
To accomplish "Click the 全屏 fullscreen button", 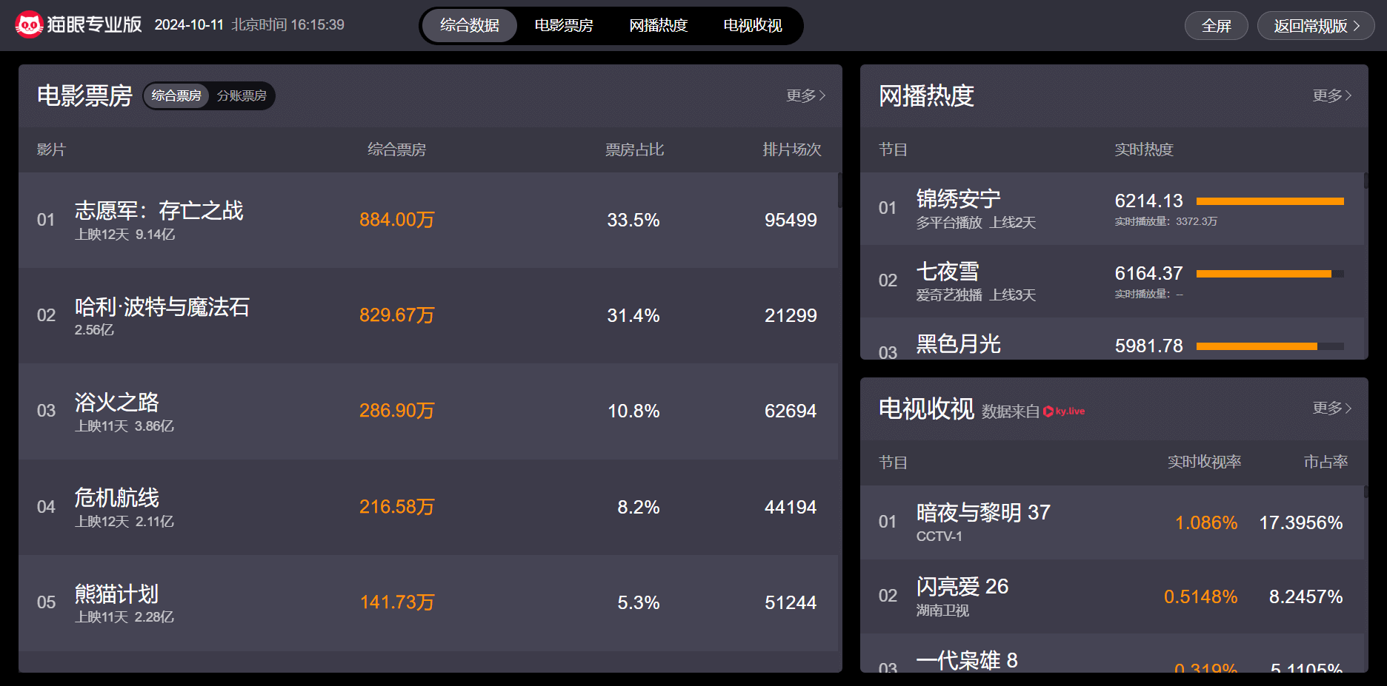I will click(1217, 26).
